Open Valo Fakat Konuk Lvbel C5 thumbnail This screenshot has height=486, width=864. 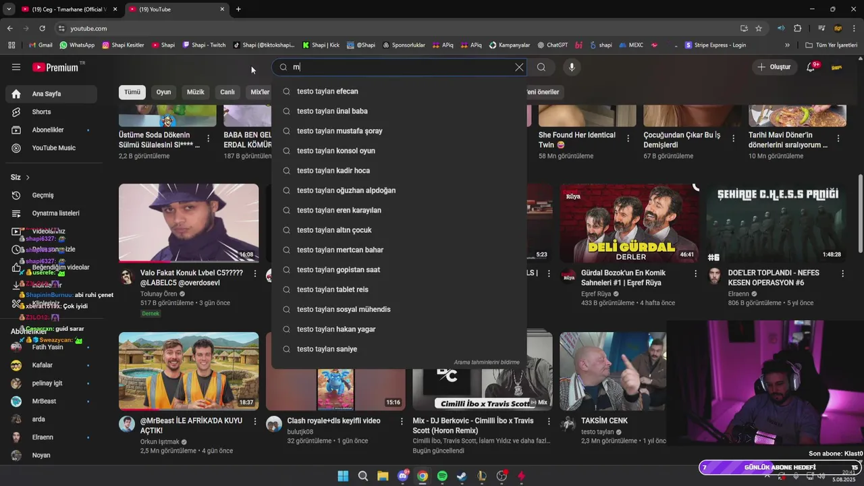tap(188, 223)
